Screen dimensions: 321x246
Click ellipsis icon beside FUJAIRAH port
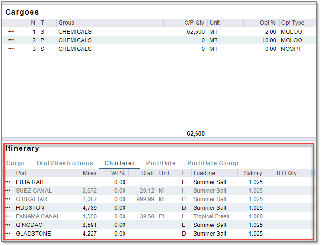[x=7, y=182]
